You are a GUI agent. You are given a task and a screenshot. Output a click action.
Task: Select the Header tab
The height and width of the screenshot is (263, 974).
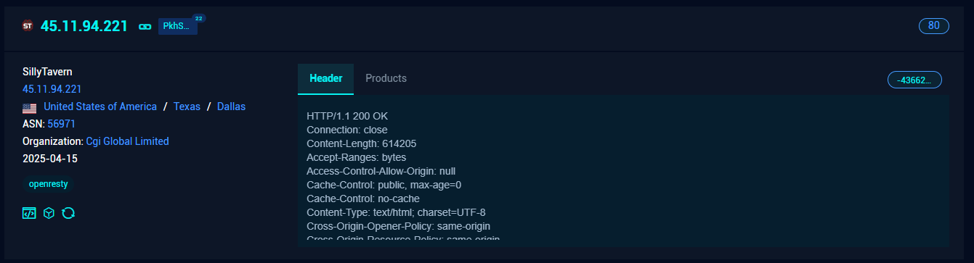click(x=326, y=78)
